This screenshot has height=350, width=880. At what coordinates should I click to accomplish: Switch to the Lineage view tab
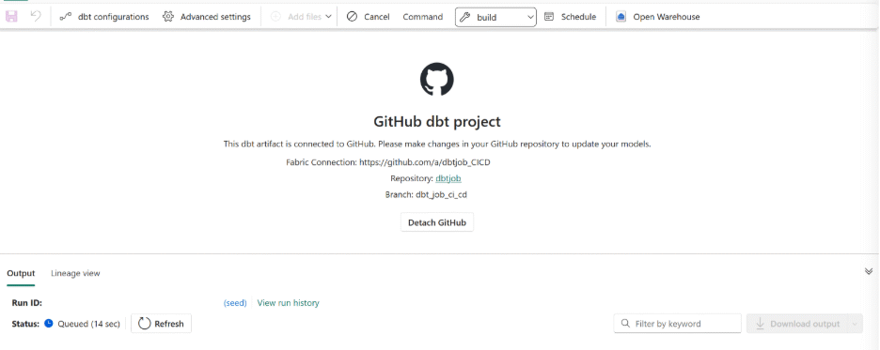[x=75, y=273]
